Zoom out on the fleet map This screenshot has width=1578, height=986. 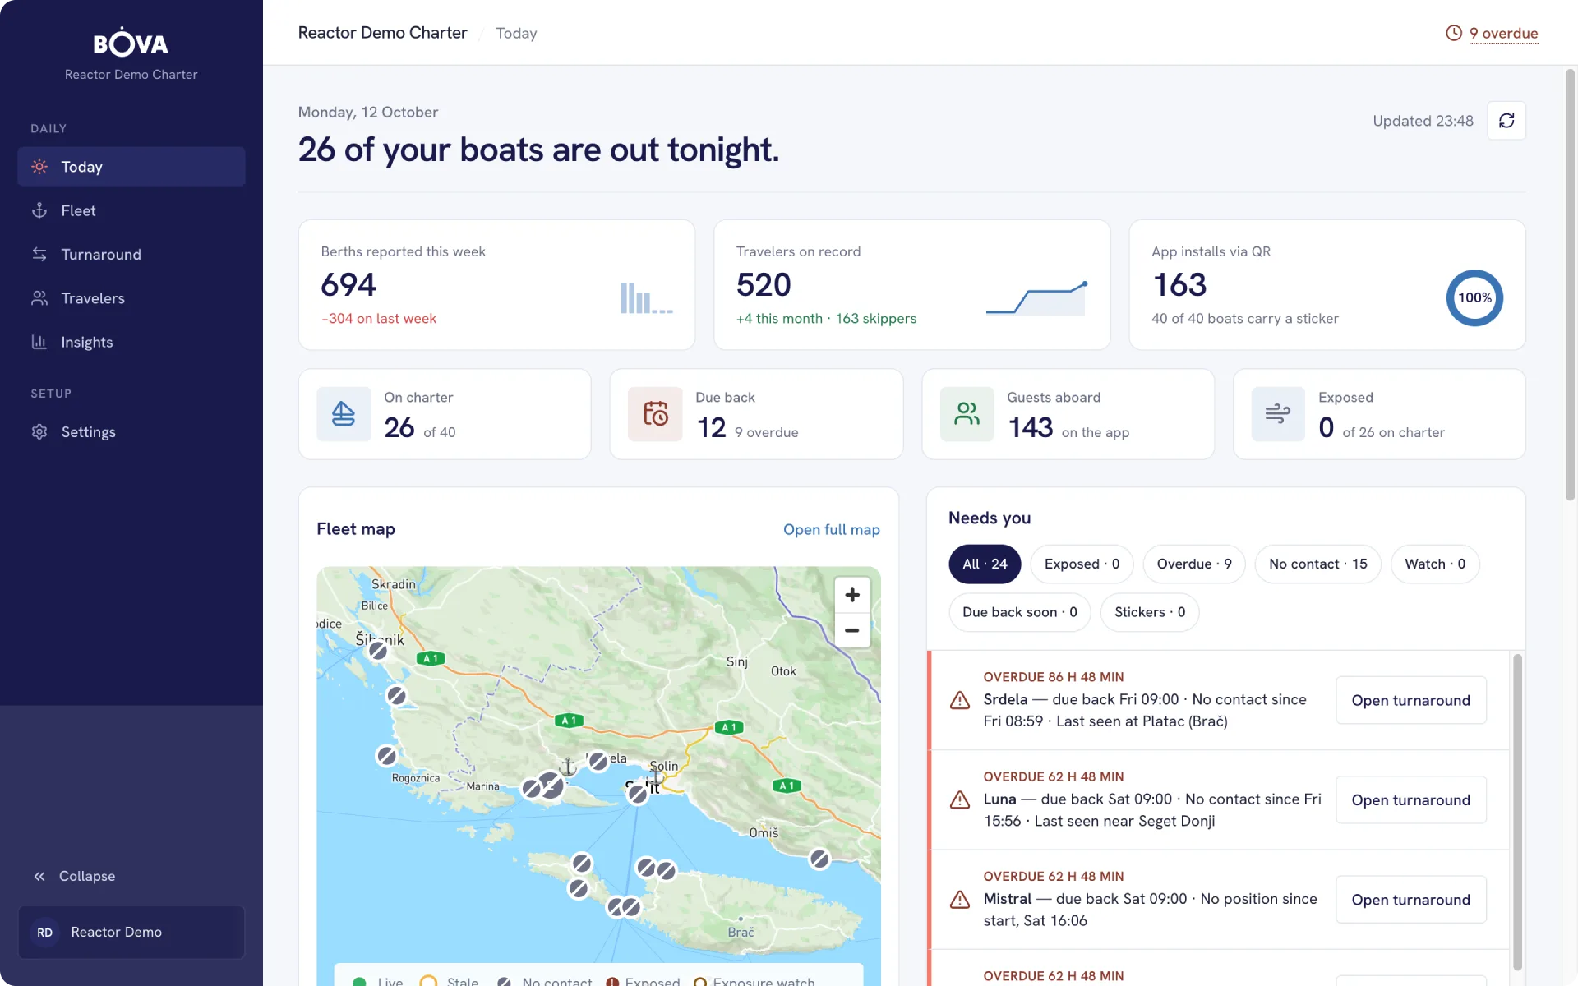852,630
